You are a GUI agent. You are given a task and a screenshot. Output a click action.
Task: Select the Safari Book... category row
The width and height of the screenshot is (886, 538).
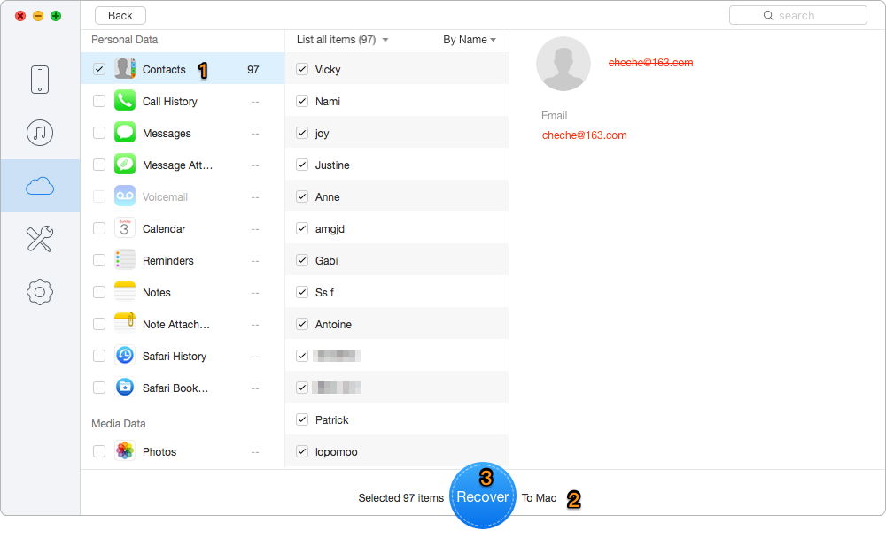[x=183, y=388]
